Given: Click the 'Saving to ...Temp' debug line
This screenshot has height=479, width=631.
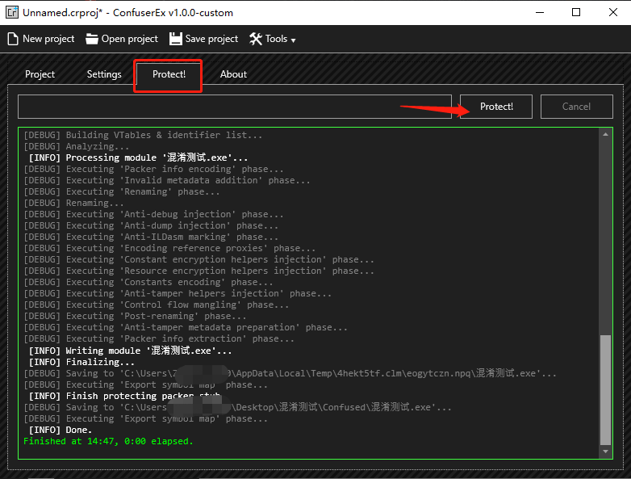Looking at the screenshot, I should click(290, 373).
